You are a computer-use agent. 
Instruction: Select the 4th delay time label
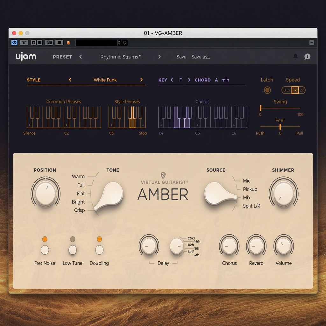[x=197, y=255]
